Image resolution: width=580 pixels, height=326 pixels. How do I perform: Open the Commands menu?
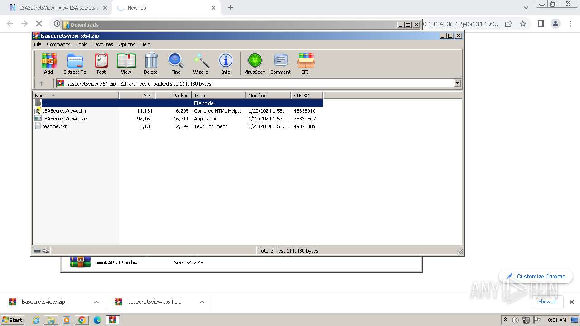(58, 44)
